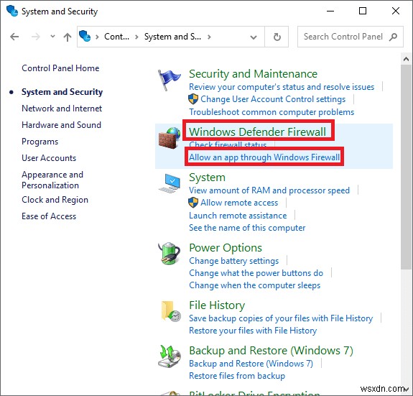Go to Network and Internet category
Image resolution: width=413 pixels, height=396 pixels.
click(x=62, y=109)
